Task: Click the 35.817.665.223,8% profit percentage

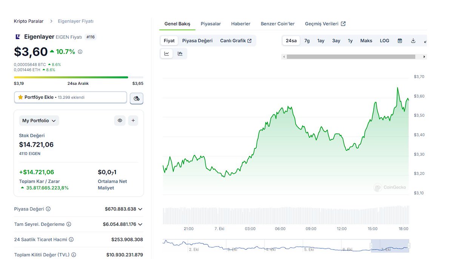Action: tap(48, 188)
